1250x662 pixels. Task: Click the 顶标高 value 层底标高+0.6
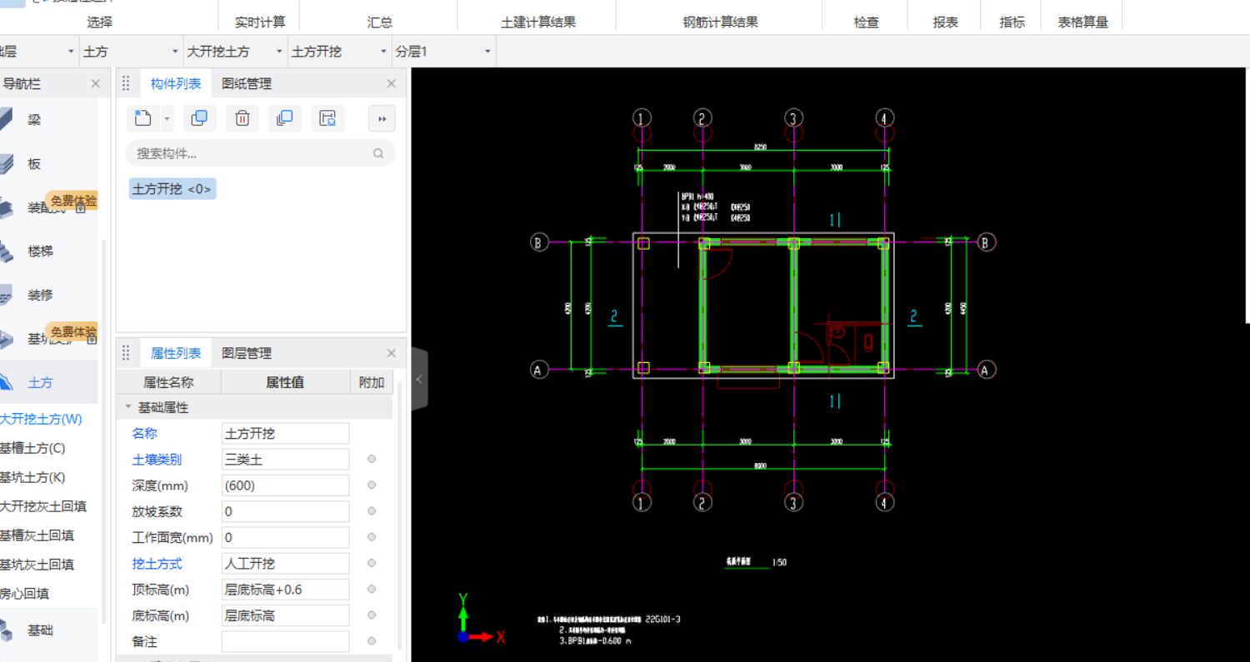[285, 590]
